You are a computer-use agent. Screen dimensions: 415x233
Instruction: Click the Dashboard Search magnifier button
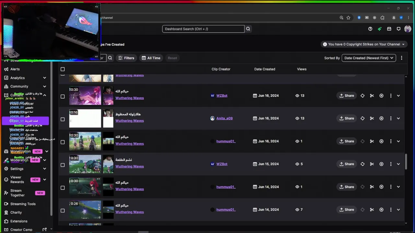(x=248, y=29)
